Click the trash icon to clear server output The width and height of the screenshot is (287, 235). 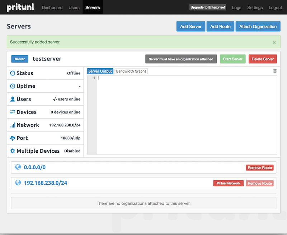pos(275,71)
